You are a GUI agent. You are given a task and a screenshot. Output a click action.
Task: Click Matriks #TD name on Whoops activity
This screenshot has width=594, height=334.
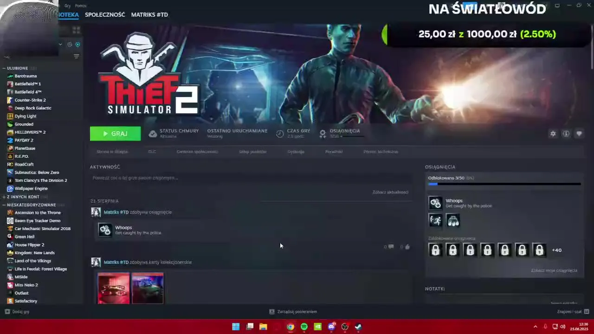pos(116,212)
